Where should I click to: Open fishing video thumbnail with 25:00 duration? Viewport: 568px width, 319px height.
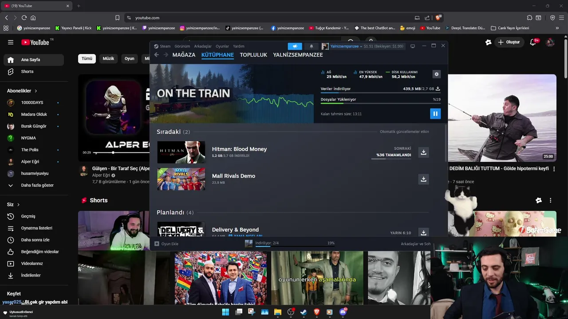point(502,118)
